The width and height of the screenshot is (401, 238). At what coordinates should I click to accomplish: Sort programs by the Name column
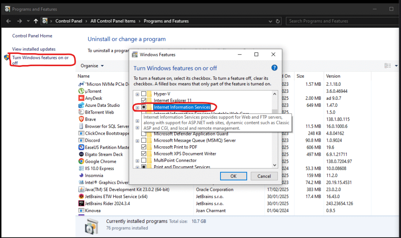tap(84, 76)
